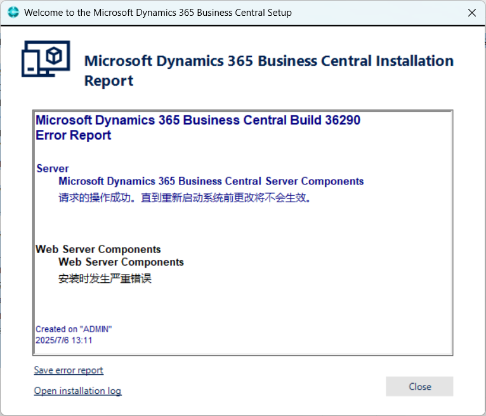Viewport: 486px width, 416px height.
Task: Click the indented 'Web Server Components' sub-item
Action: [x=121, y=262]
